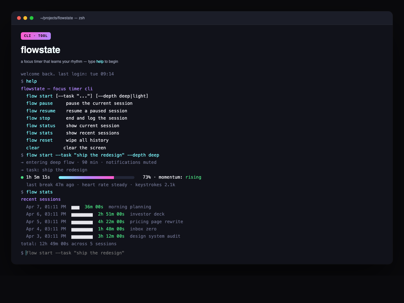Click the green active session status dot

(x=22, y=177)
